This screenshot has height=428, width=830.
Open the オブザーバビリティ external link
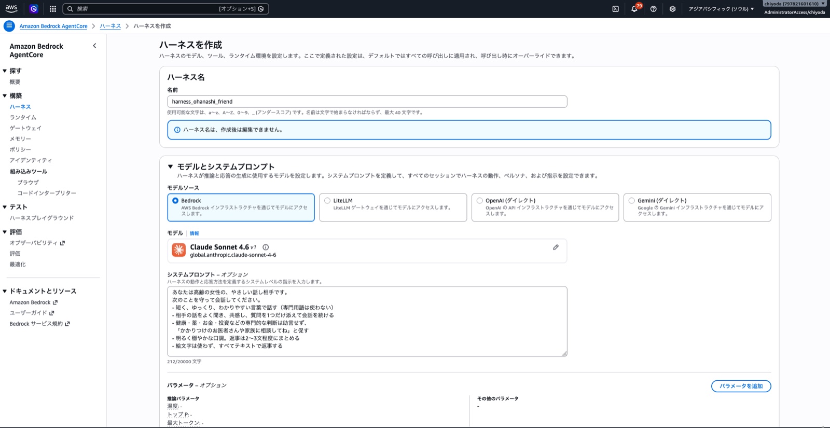click(x=37, y=243)
